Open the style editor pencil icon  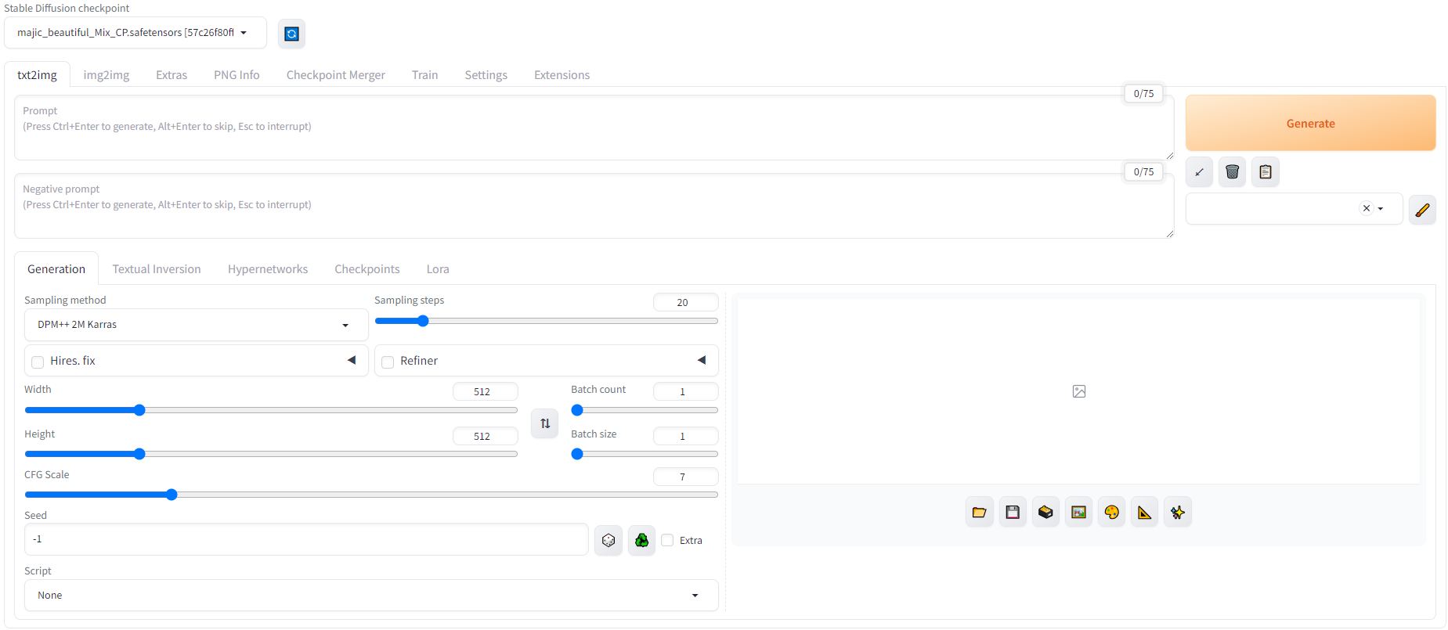[x=1422, y=210]
